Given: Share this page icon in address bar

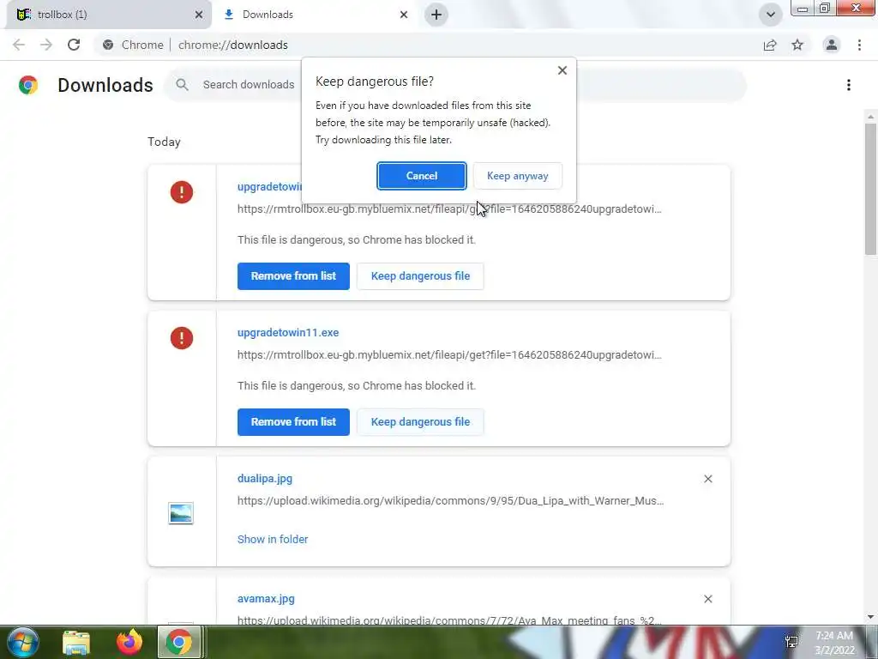Looking at the screenshot, I should click(x=770, y=45).
